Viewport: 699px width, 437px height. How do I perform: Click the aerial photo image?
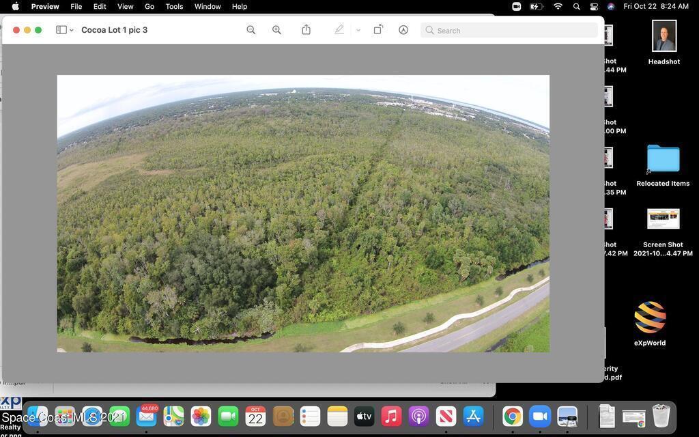(x=303, y=214)
